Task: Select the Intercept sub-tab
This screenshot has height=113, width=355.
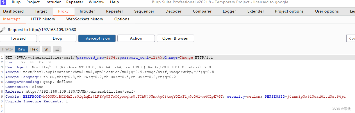Action: (12, 19)
